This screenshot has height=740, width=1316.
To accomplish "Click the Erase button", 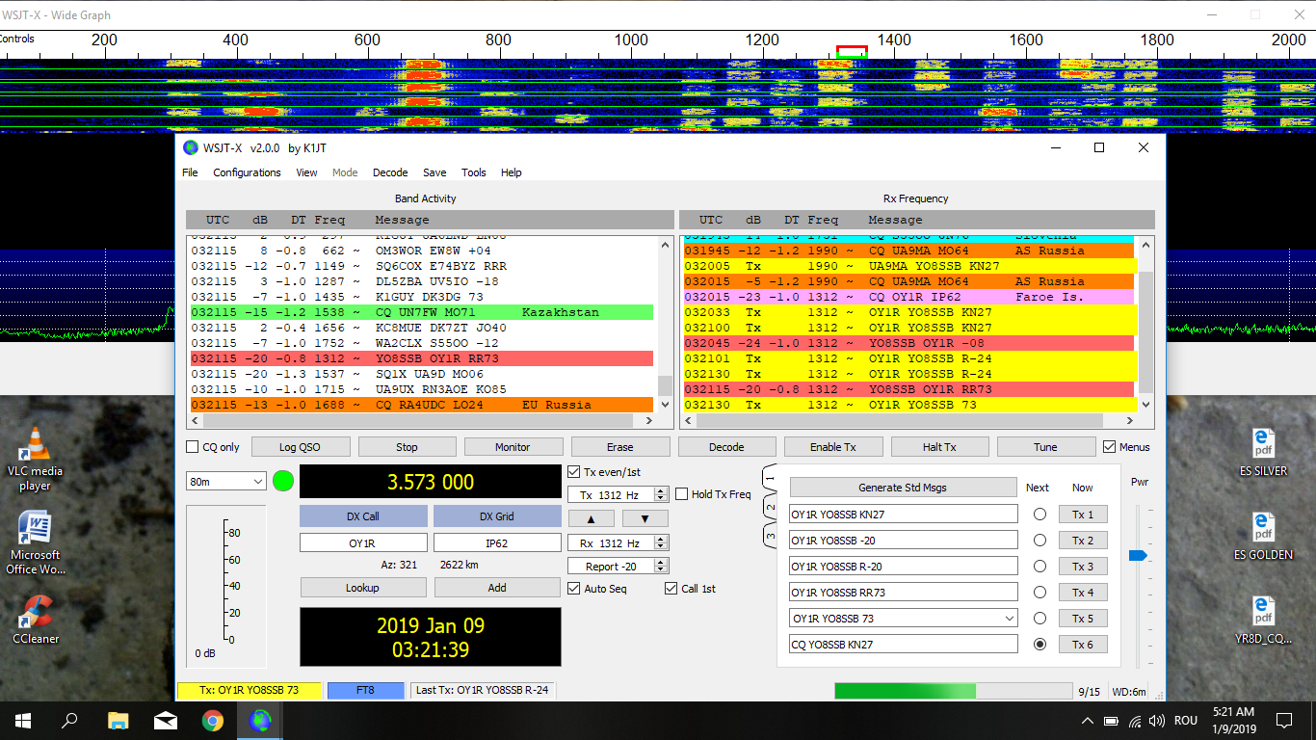I will (x=619, y=447).
